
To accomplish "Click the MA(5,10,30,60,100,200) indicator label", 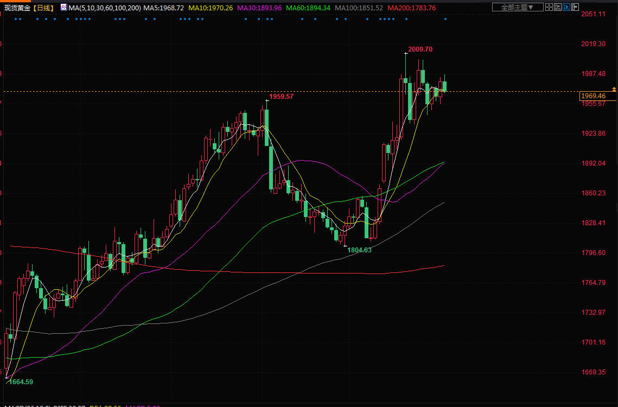I will coord(104,8).
